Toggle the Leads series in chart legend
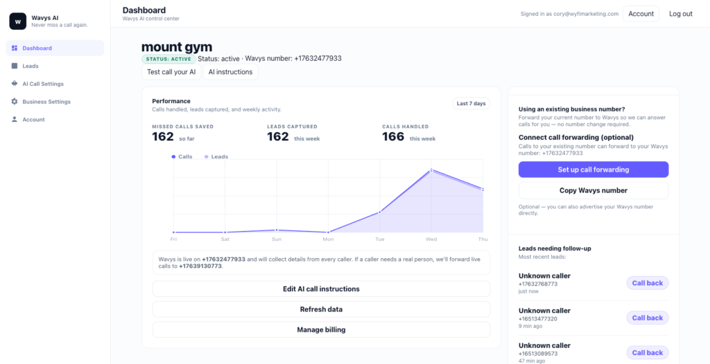 tap(216, 157)
